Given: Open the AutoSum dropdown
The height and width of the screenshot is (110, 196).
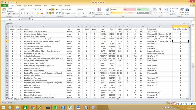Looking at the screenshot, I should pyautogui.click(x=179, y=9).
